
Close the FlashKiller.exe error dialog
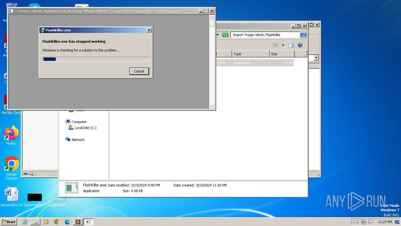[149, 30]
